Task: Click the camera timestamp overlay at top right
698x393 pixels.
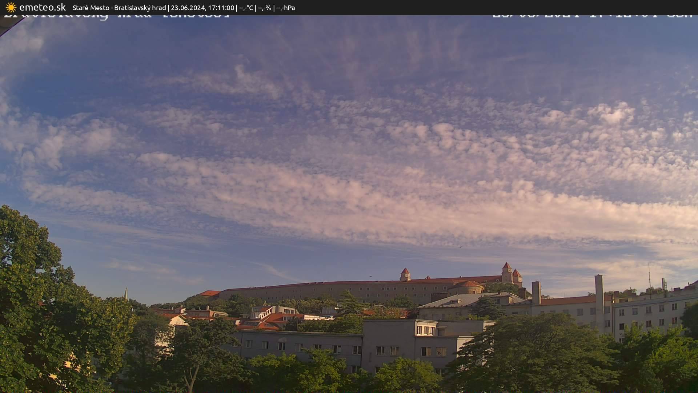Action: point(592,16)
